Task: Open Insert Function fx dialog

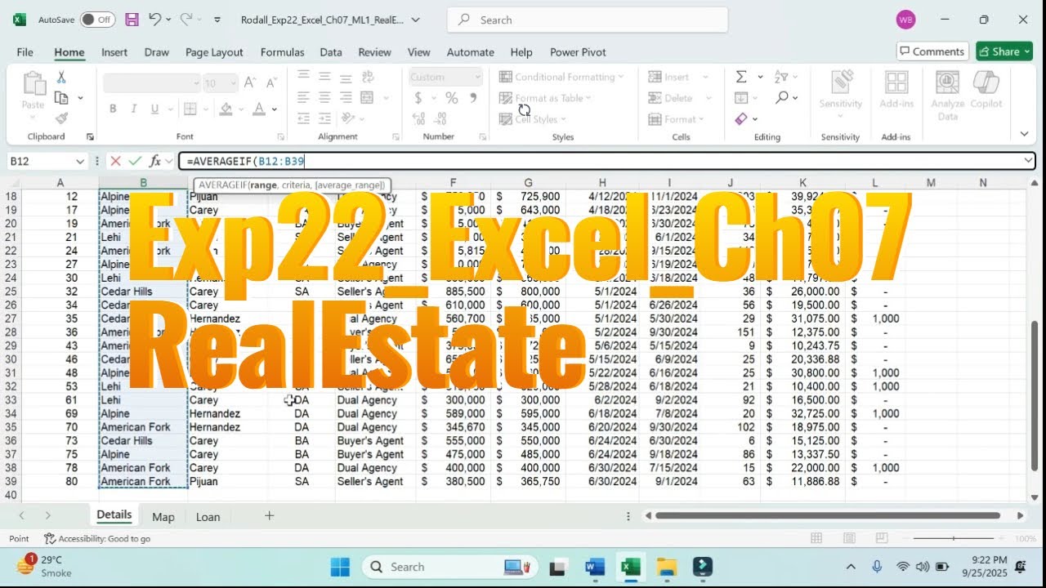Action: [x=155, y=162]
